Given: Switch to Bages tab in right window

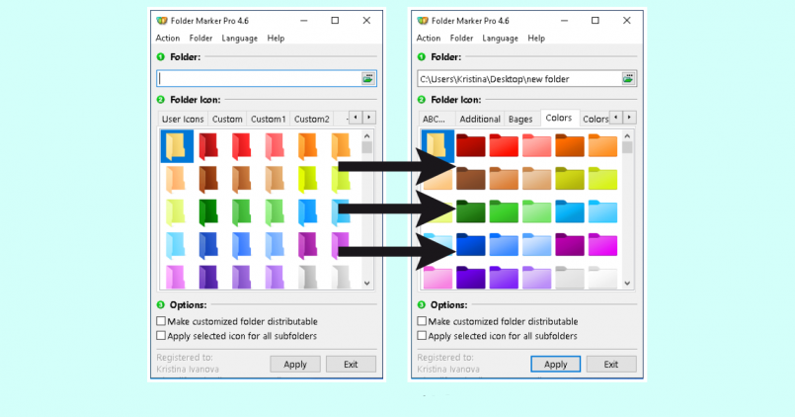Looking at the screenshot, I should pos(520,119).
